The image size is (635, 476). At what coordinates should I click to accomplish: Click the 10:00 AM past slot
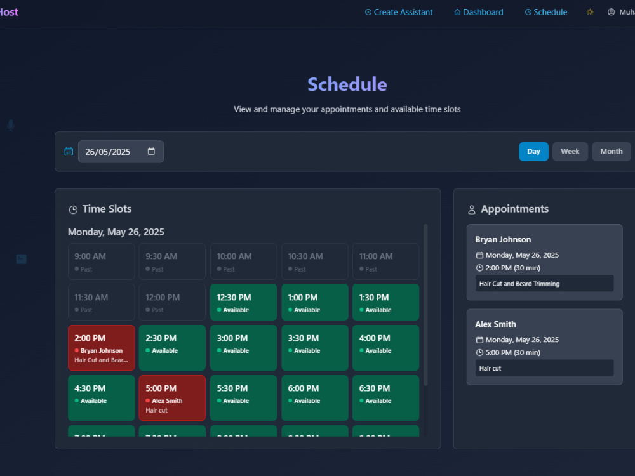coord(243,261)
